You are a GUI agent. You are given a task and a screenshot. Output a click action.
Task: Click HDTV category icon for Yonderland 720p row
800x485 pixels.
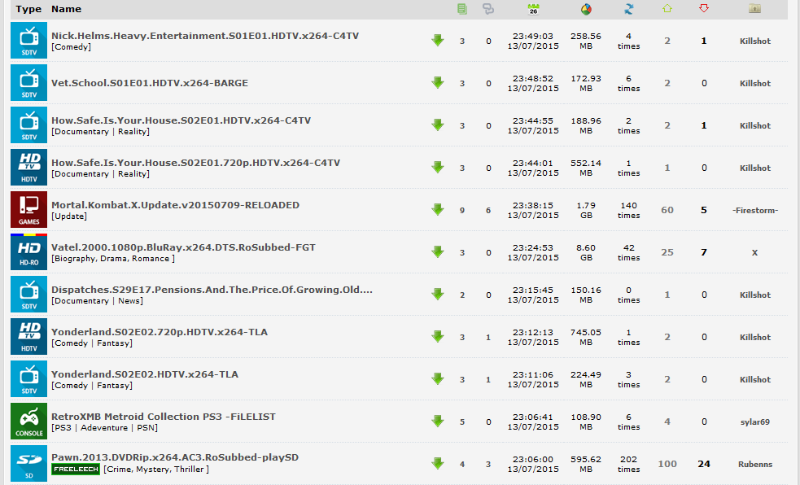pyautogui.click(x=29, y=337)
